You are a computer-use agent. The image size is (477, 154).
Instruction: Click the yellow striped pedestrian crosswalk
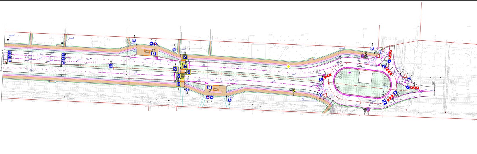tap(182, 71)
